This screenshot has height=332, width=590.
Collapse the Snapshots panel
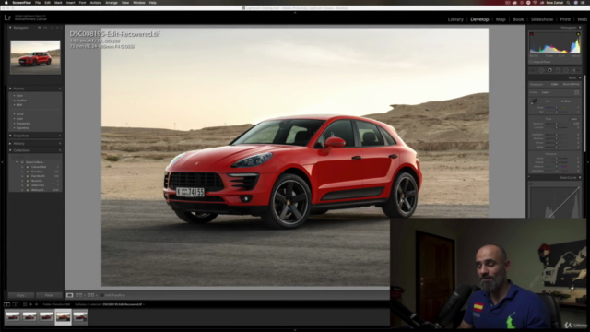tap(10, 136)
